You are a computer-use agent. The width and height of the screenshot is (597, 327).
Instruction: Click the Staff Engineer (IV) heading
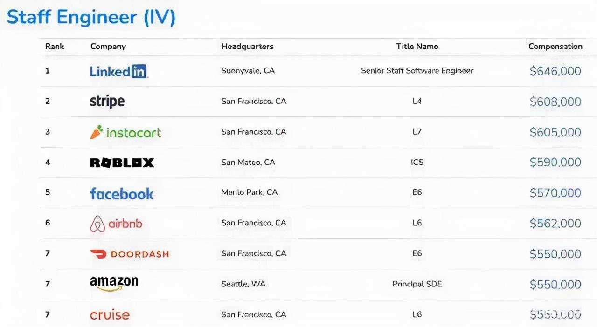tap(91, 17)
